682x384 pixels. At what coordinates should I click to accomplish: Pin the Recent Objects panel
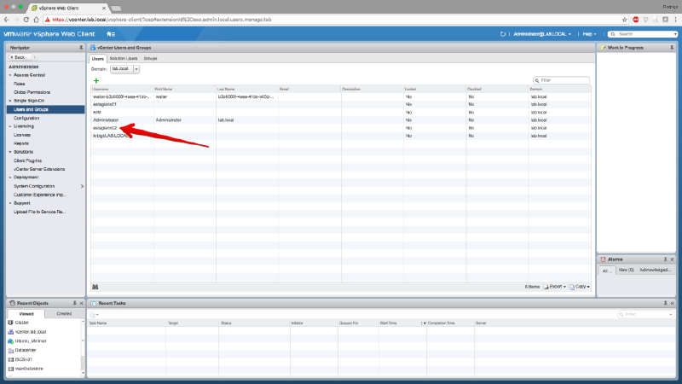(72, 303)
